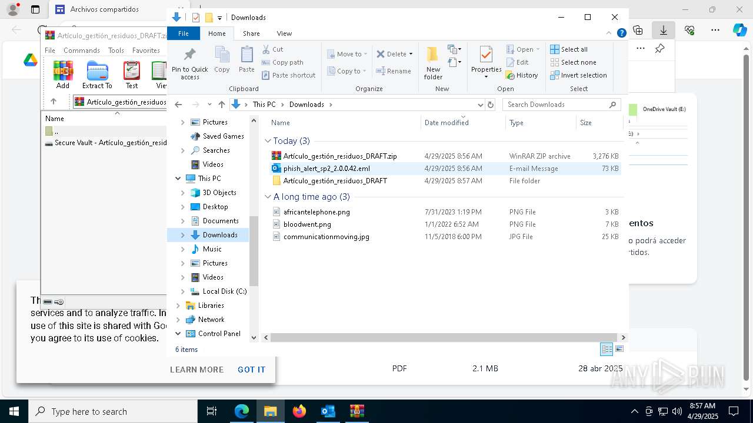Image resolution: width=753 pixels, height=423 pixels.
Task: Click This PC in the address breadcrumb
Action: (264, 105)
